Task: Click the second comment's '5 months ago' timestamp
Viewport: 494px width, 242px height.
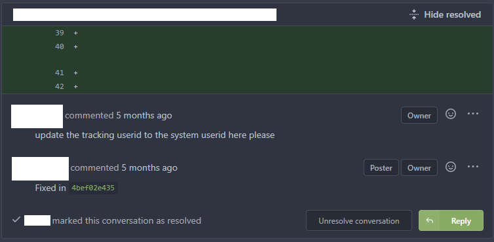Action: 149,167
